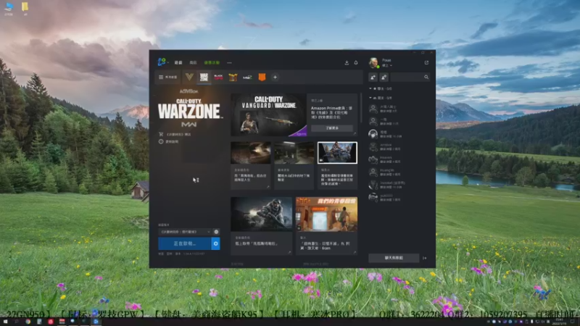Select the last friend in the list

point(399,197)
